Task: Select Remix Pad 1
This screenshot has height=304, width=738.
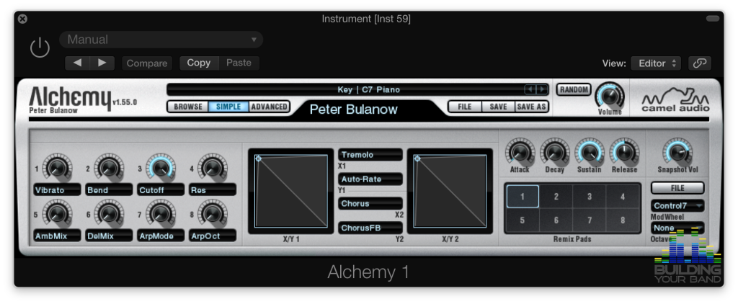Action: pos(523,197)
